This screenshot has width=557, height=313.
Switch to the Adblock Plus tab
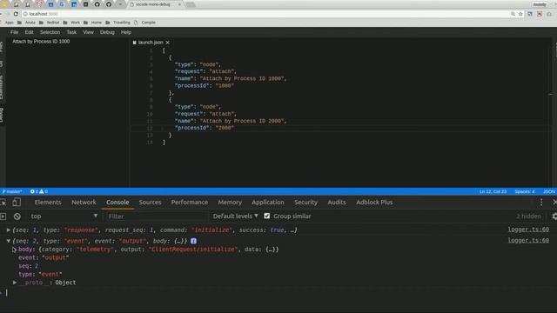click(x=374, y=203)
